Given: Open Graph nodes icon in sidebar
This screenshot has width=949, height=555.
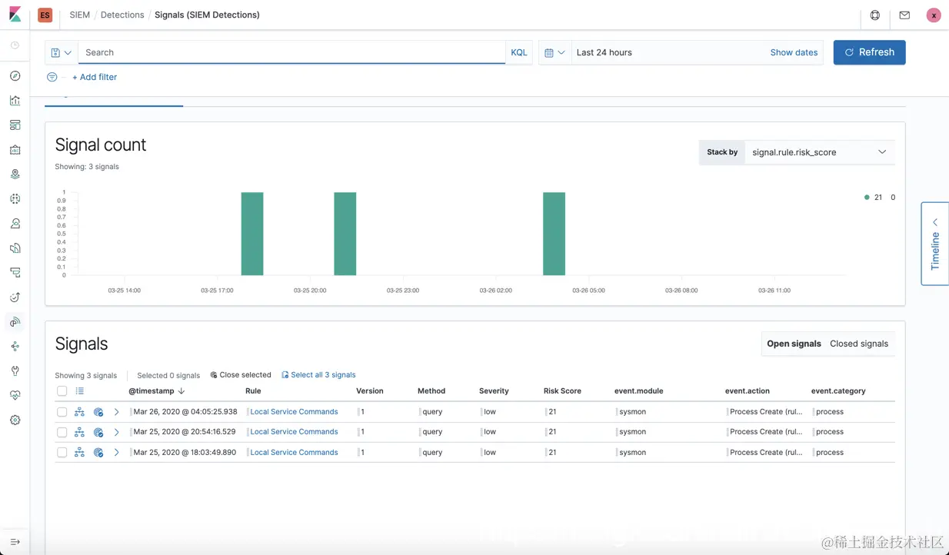Looking at the screenshot, I should pos(15,346).
